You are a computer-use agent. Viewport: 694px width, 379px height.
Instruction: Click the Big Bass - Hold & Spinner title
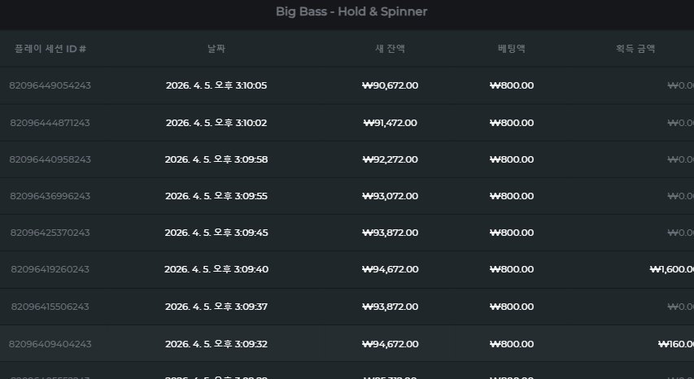coord(351,11)
